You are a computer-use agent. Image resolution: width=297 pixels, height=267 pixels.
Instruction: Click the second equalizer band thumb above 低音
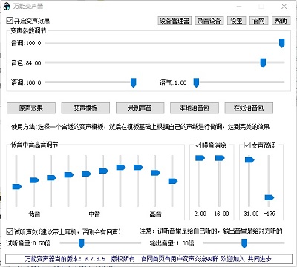point(34,180)
